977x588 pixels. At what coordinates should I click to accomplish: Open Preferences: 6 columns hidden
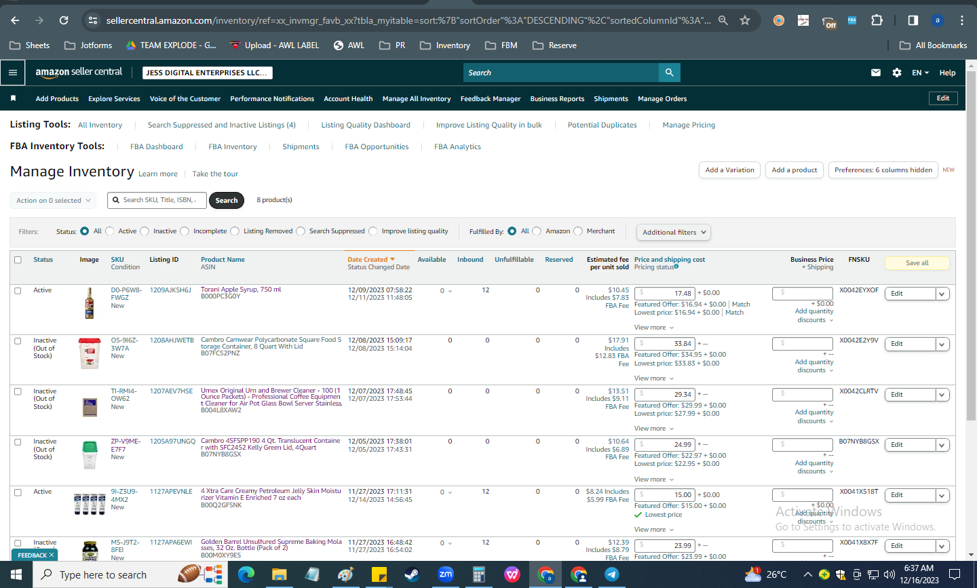(x=883, y=170)
